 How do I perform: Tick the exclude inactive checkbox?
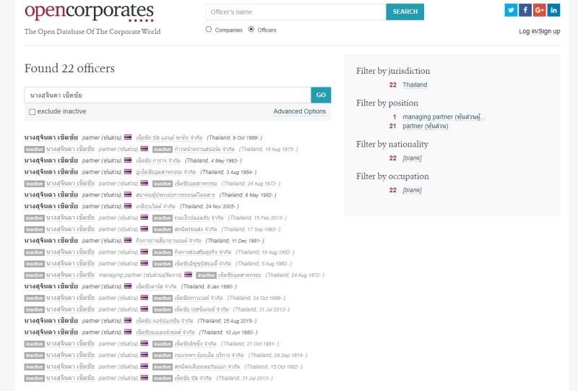[32, 112]
